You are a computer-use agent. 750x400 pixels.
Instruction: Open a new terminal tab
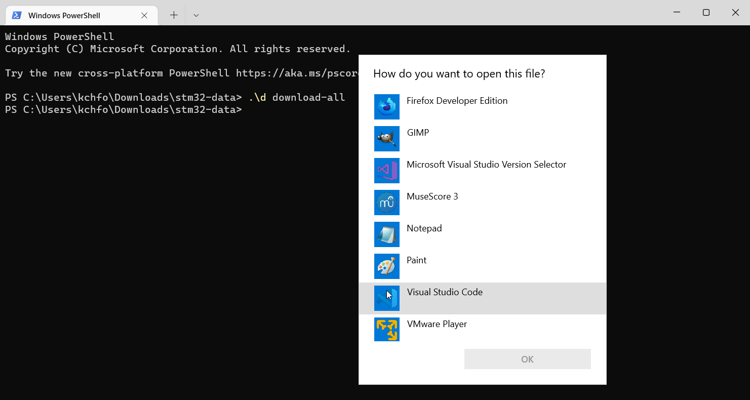click(174, 15)
